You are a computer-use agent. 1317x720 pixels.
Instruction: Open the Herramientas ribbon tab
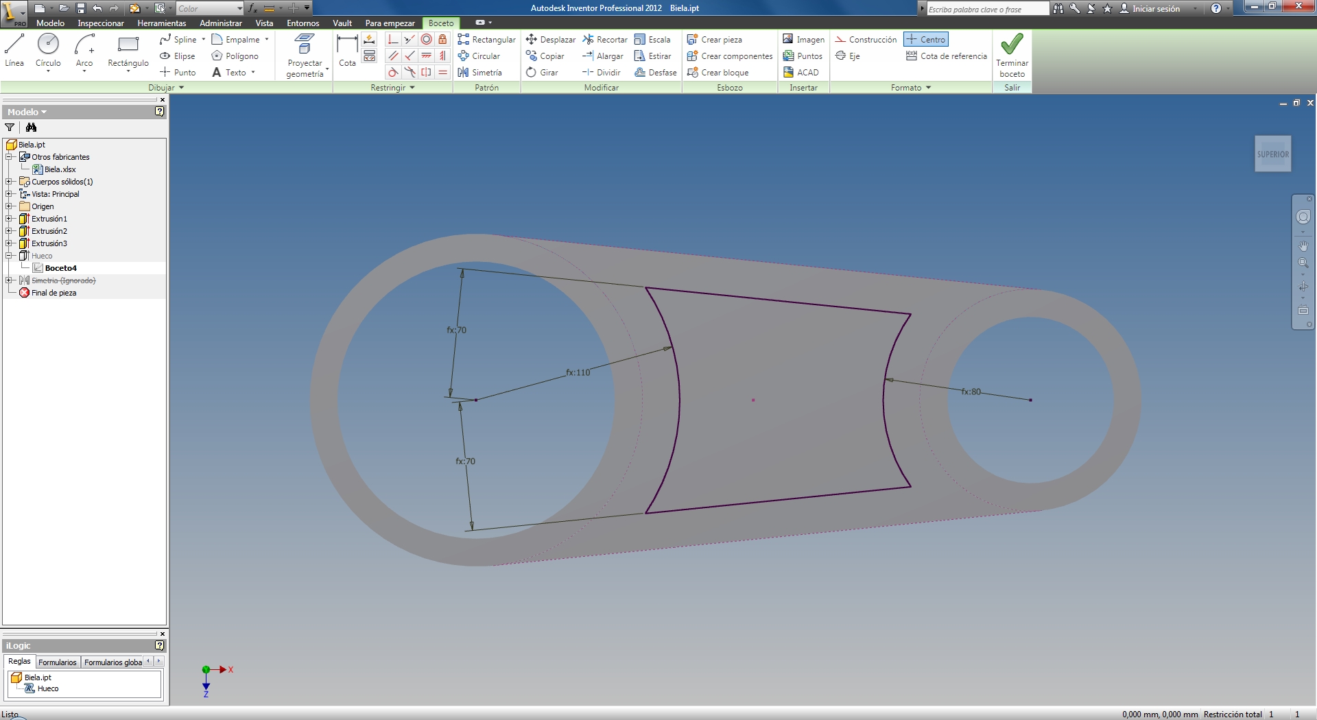[162, 23]
